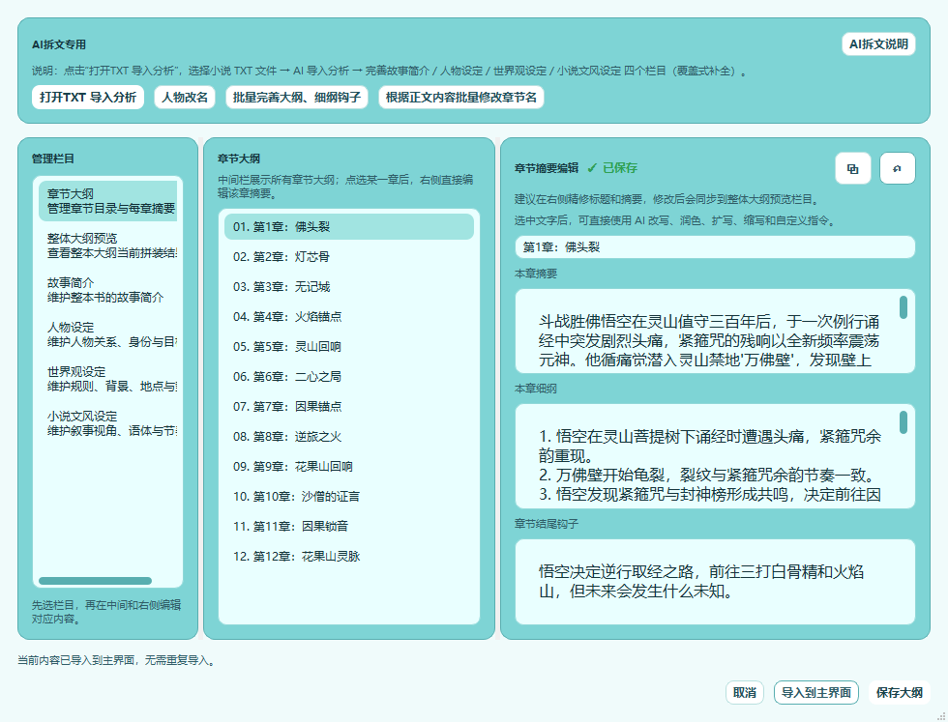Select chapter 10. 第10章：沙僧的证言

click(x=349, y=497)
